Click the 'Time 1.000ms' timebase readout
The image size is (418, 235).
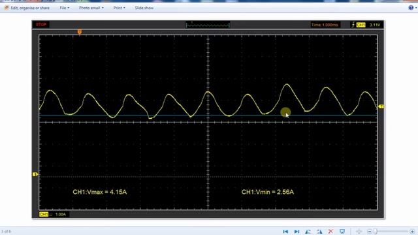[325, 25]
